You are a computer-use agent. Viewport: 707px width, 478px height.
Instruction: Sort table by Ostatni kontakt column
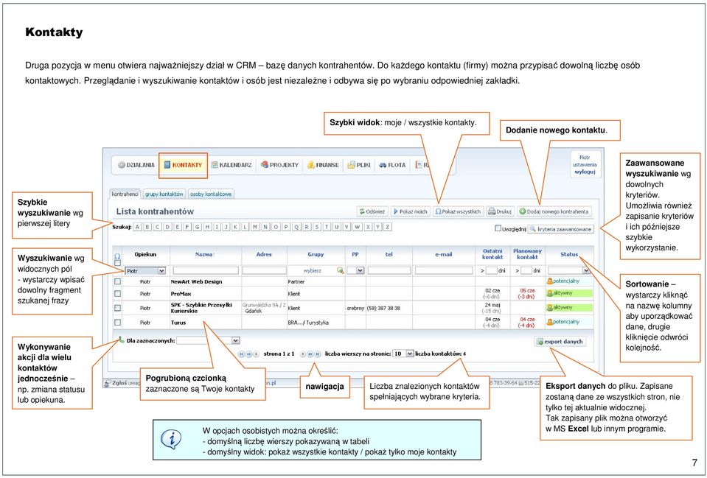coord(492,254)
